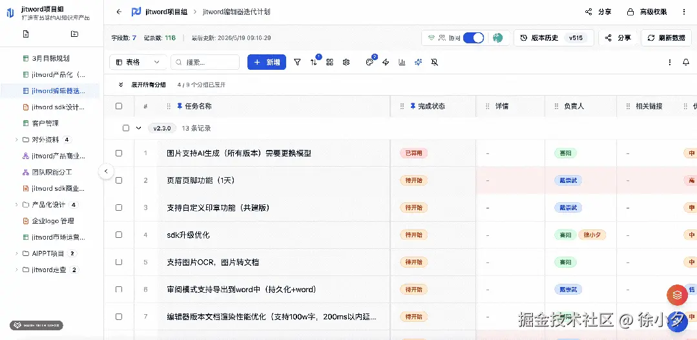Check row 7 编辑器版本文档渲染 checkbox
This screenshot has width=697, height=340.
click(119, 317)
